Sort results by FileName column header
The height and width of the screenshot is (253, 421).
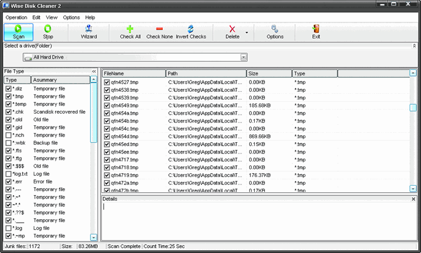134,74
